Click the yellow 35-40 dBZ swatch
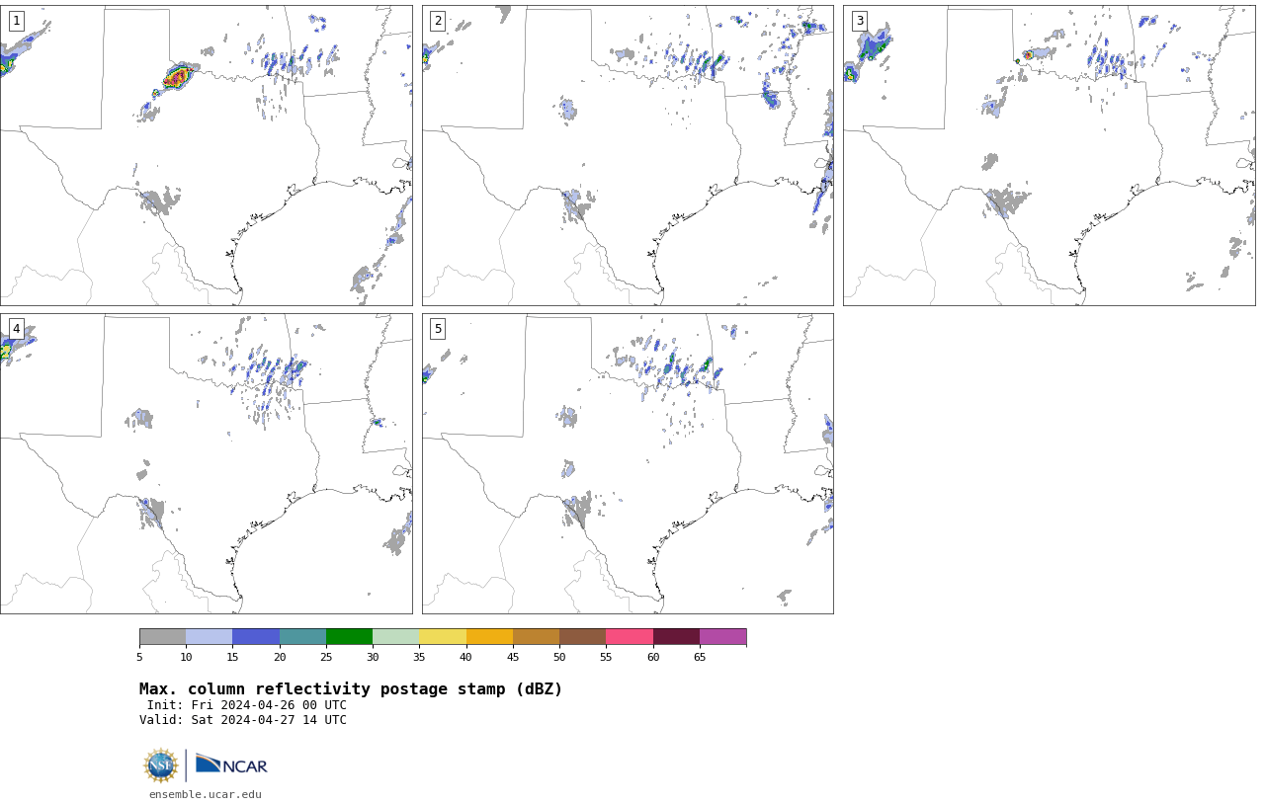The image size is (1265, 805). click(x=443, y=637)
